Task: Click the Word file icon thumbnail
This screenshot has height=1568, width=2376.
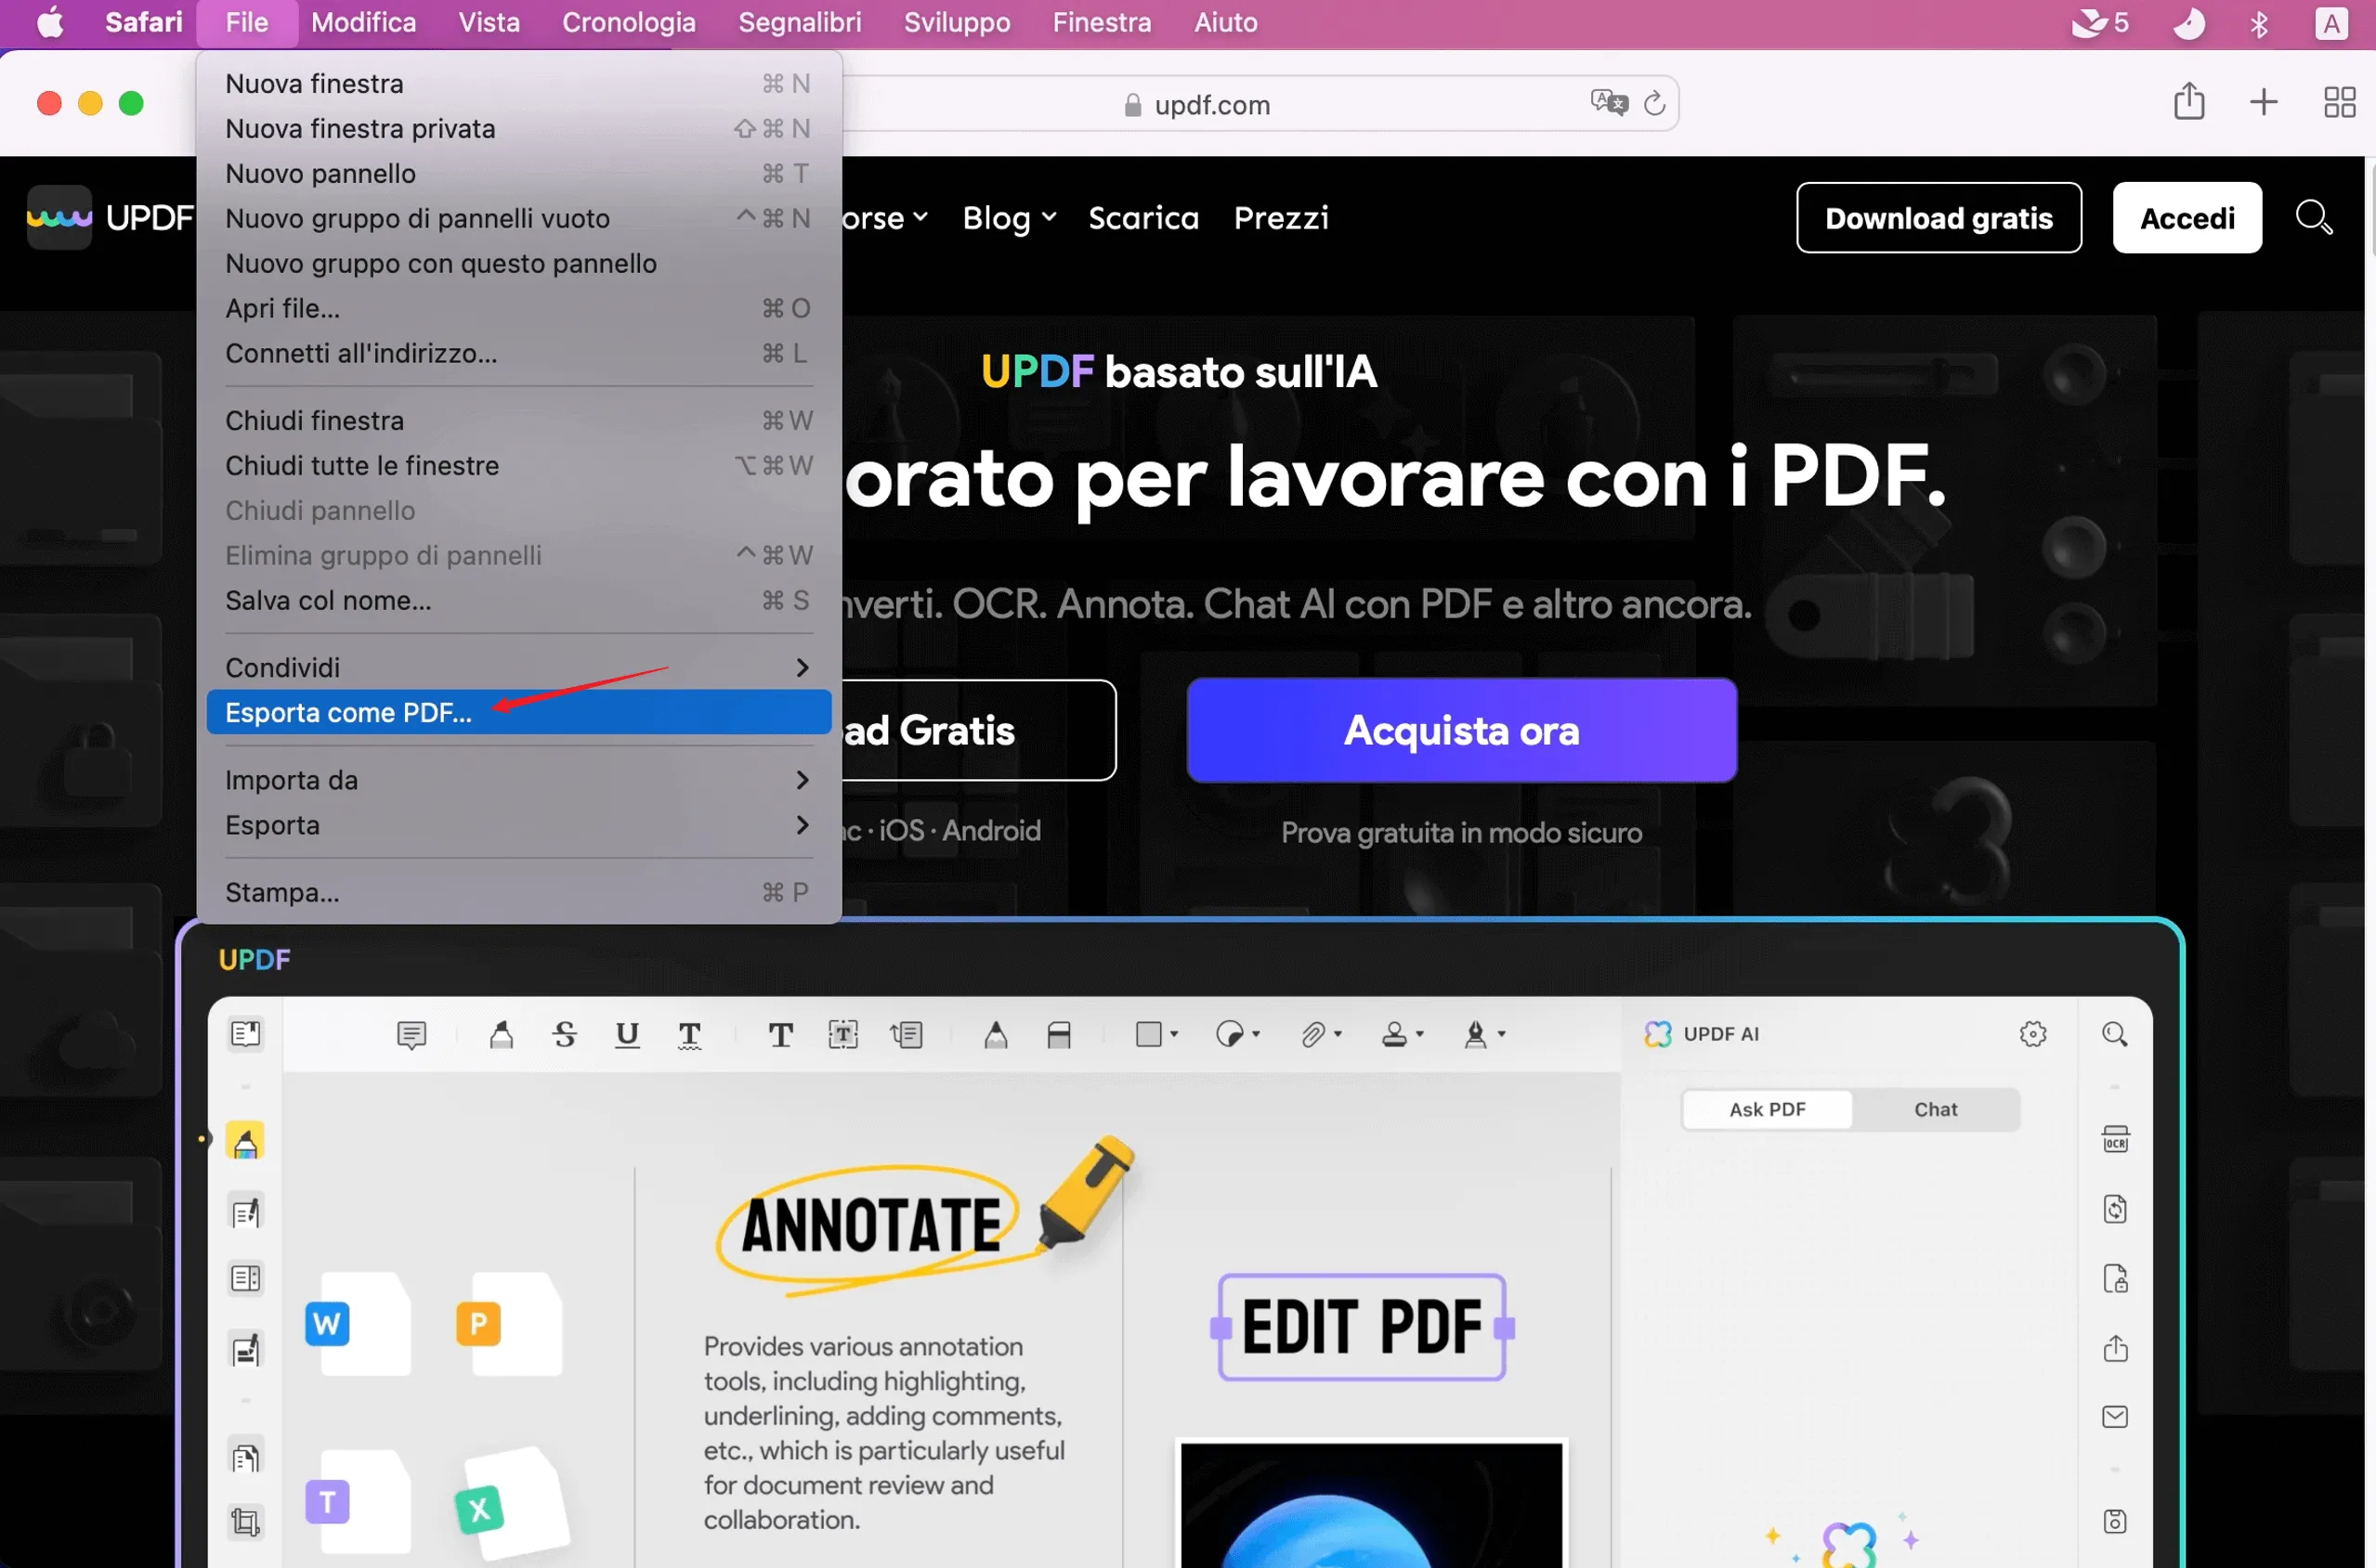Action: click(358, 1323)
